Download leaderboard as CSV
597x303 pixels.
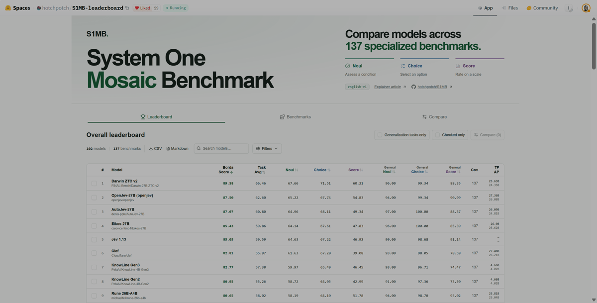point(156,149)
